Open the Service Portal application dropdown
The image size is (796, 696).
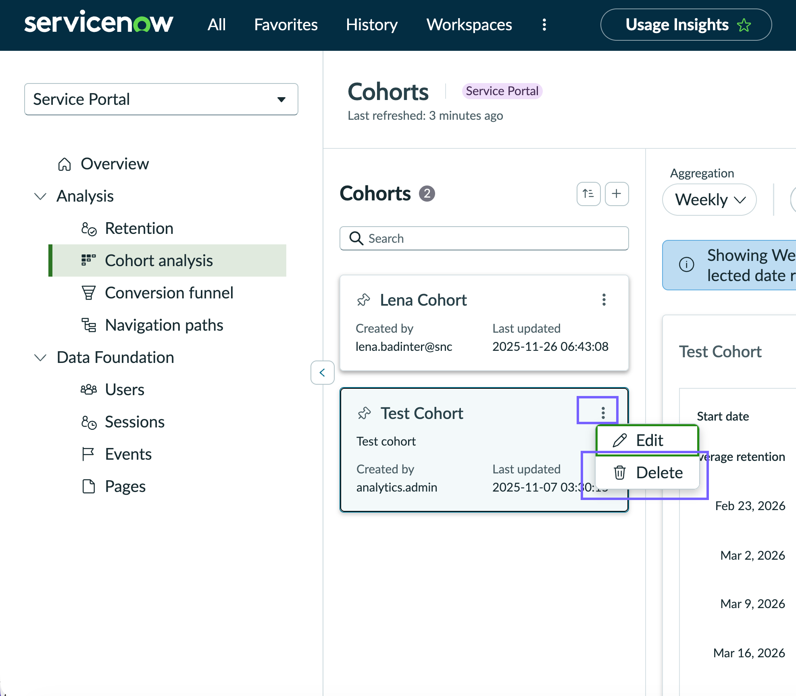tap(161, 99)
